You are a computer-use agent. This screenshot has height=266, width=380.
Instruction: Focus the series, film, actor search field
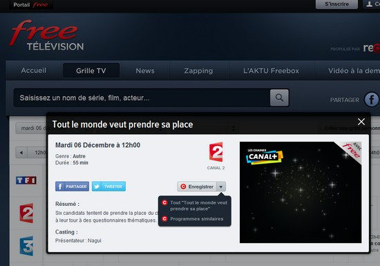click(142, 98)
